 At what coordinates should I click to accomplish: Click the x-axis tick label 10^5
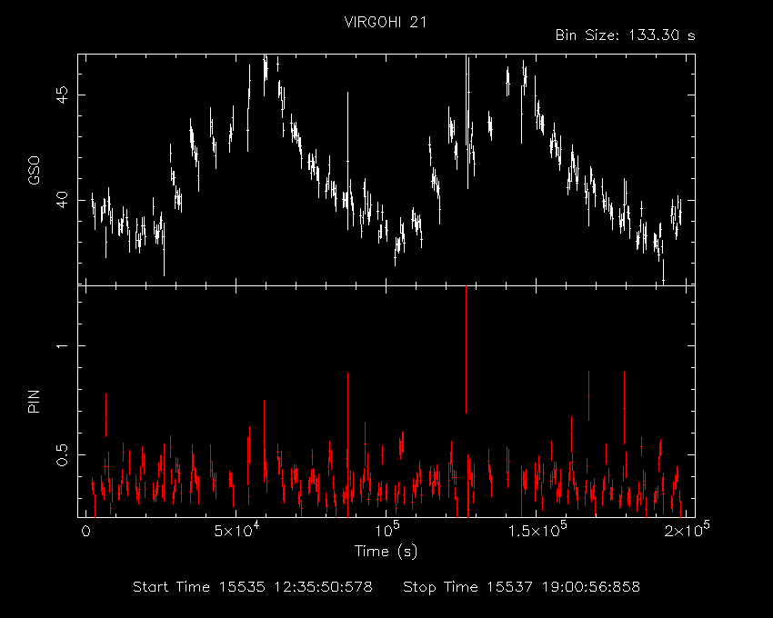click(x=386, y=530)
